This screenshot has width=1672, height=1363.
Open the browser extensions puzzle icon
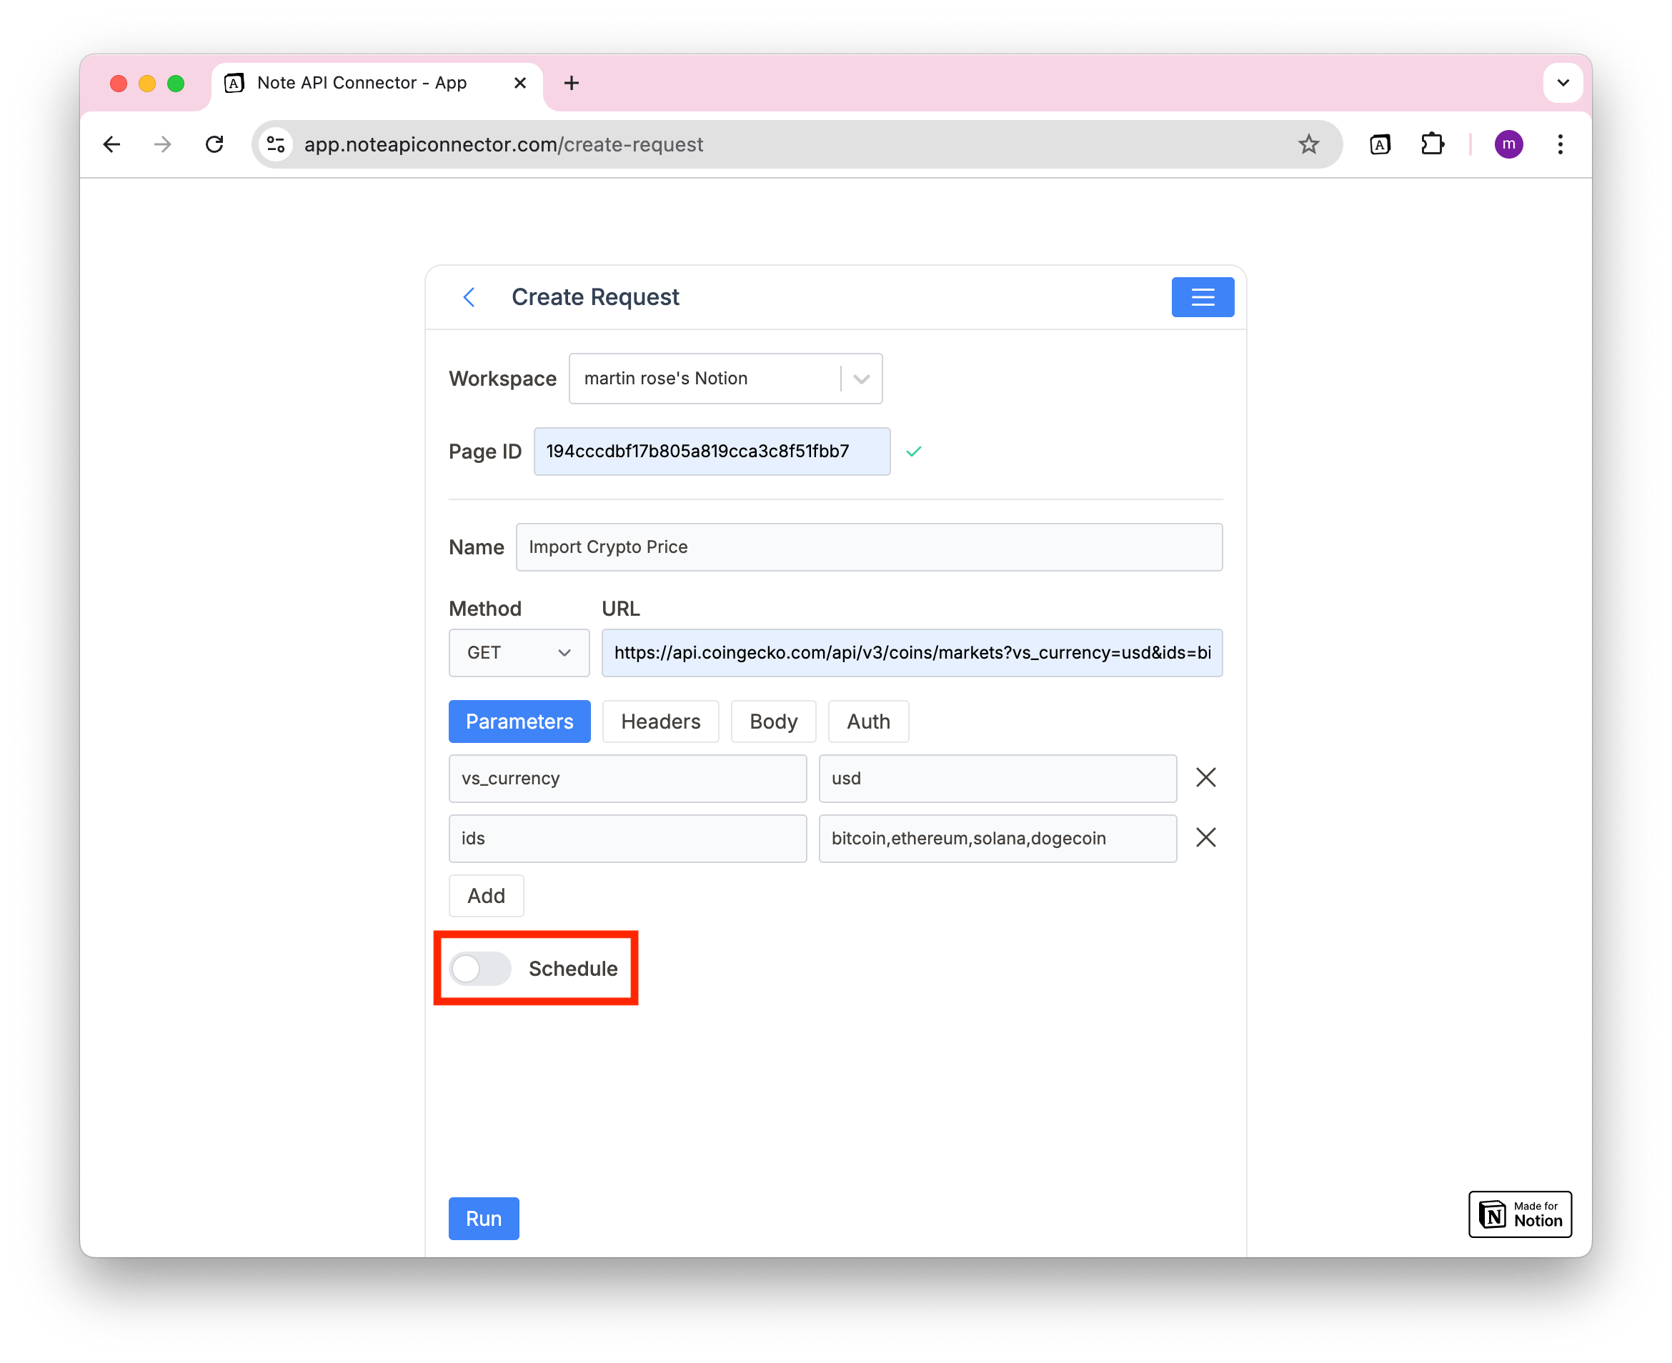click(1432, 144)
